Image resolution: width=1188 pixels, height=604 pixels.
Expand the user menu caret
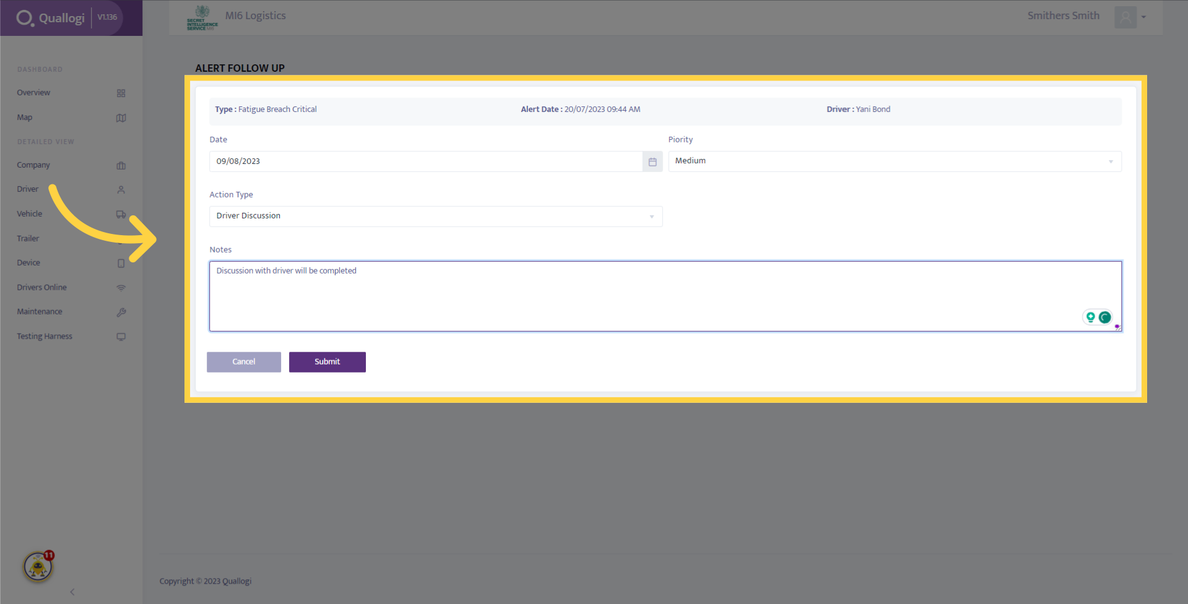point(1143,17)
